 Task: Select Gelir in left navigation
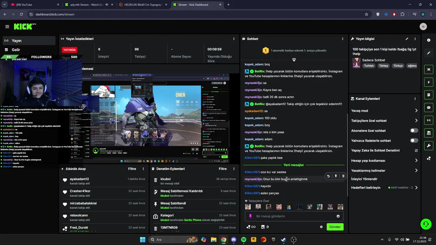(x=29, y=50)
